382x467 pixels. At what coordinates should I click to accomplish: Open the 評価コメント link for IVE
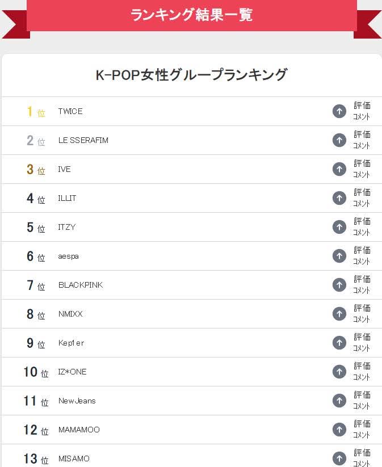click(362, 169)
